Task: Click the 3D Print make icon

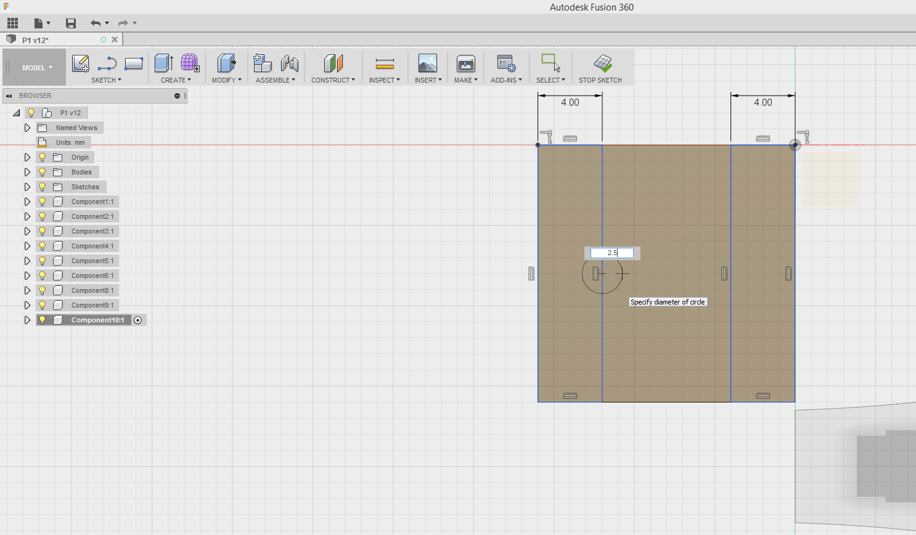Action: click(x=465, y=63)
